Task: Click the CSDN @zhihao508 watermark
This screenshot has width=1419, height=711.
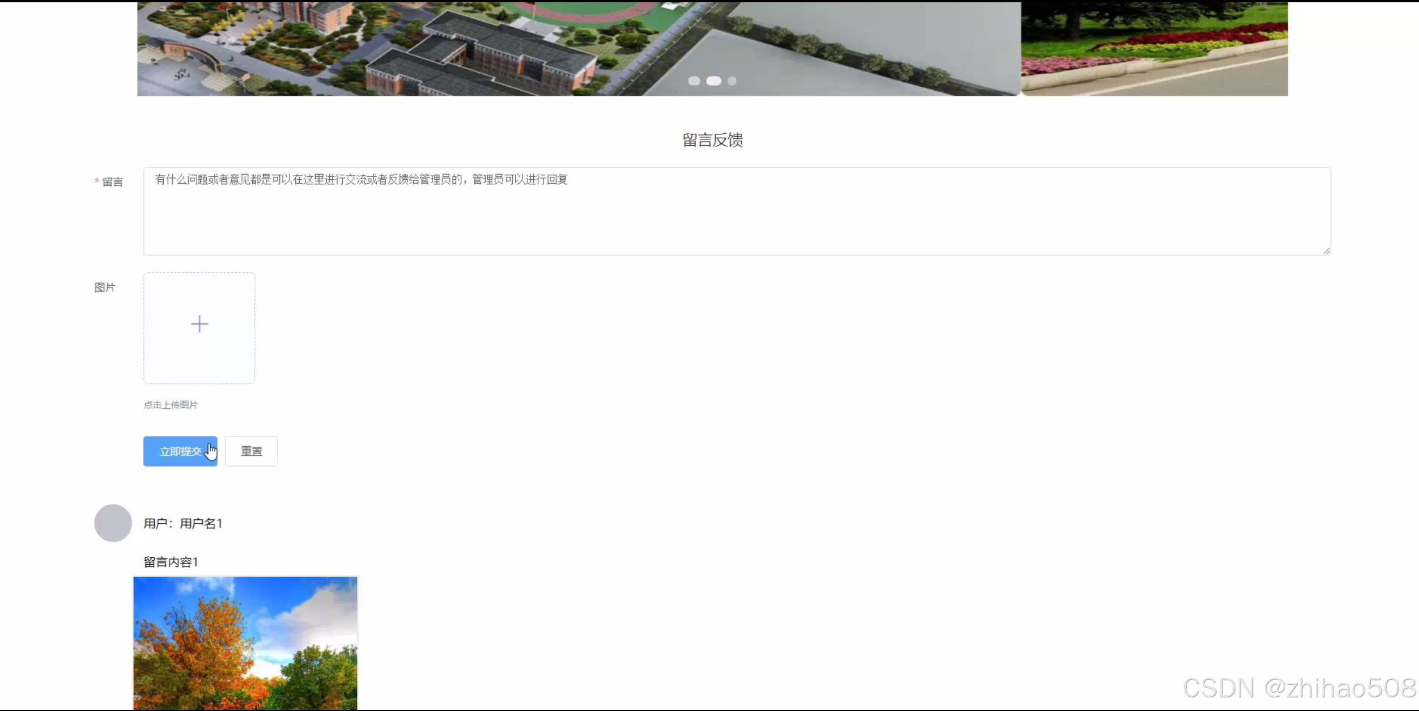Action: coord(1299,688)
